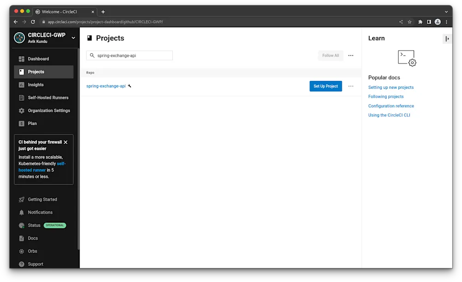
Task: Click the browser address bar URL
Action: (105, 22)
